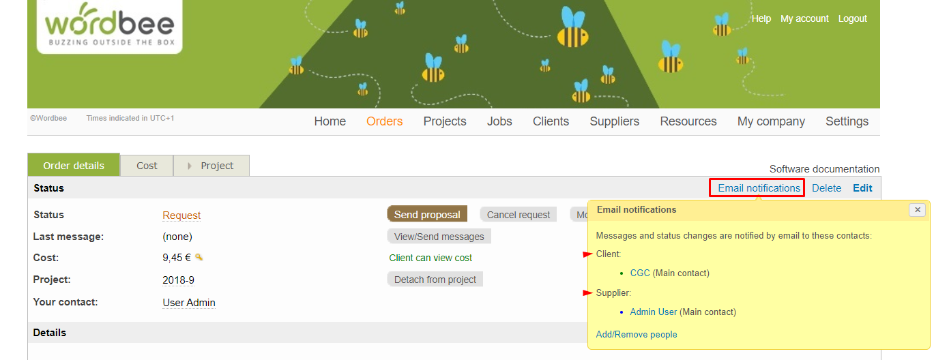Click the Cancel request button
949x360 pixels.
pos(518,215)
